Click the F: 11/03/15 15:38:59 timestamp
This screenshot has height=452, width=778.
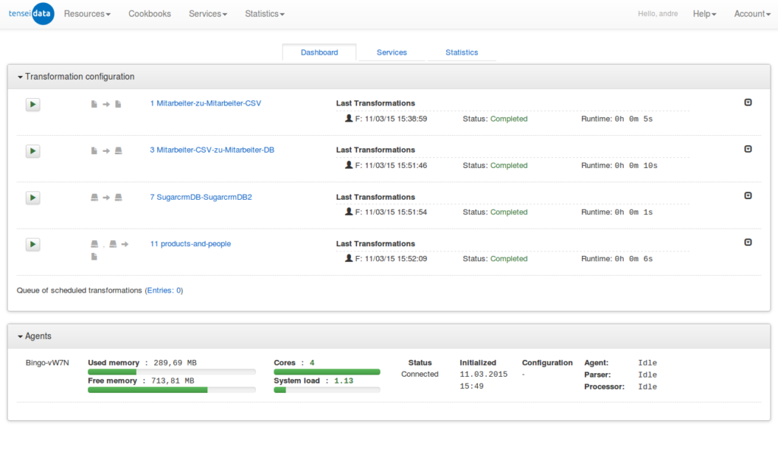pos(391,119)
